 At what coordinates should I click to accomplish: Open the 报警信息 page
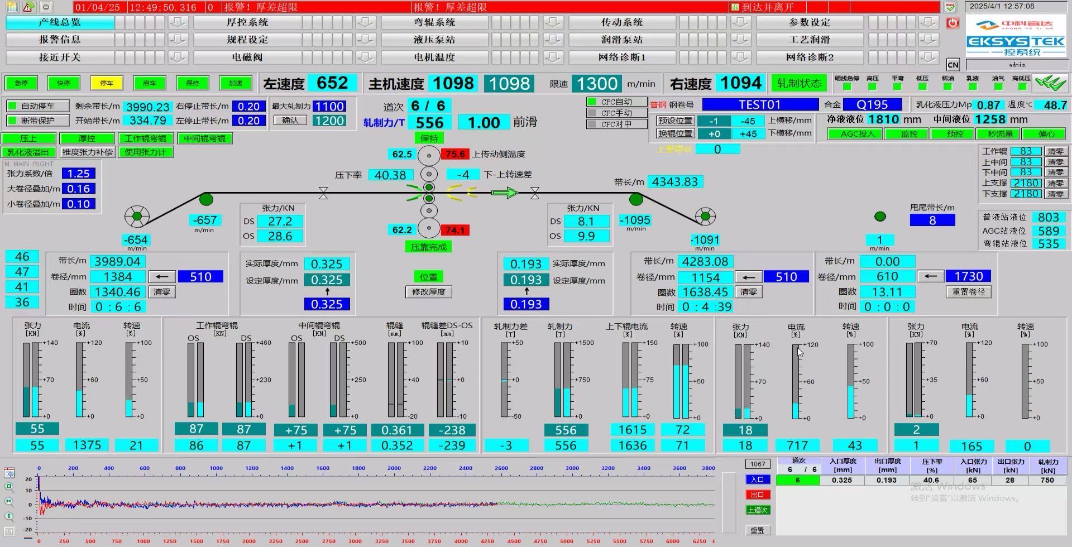tap(60, 40)
